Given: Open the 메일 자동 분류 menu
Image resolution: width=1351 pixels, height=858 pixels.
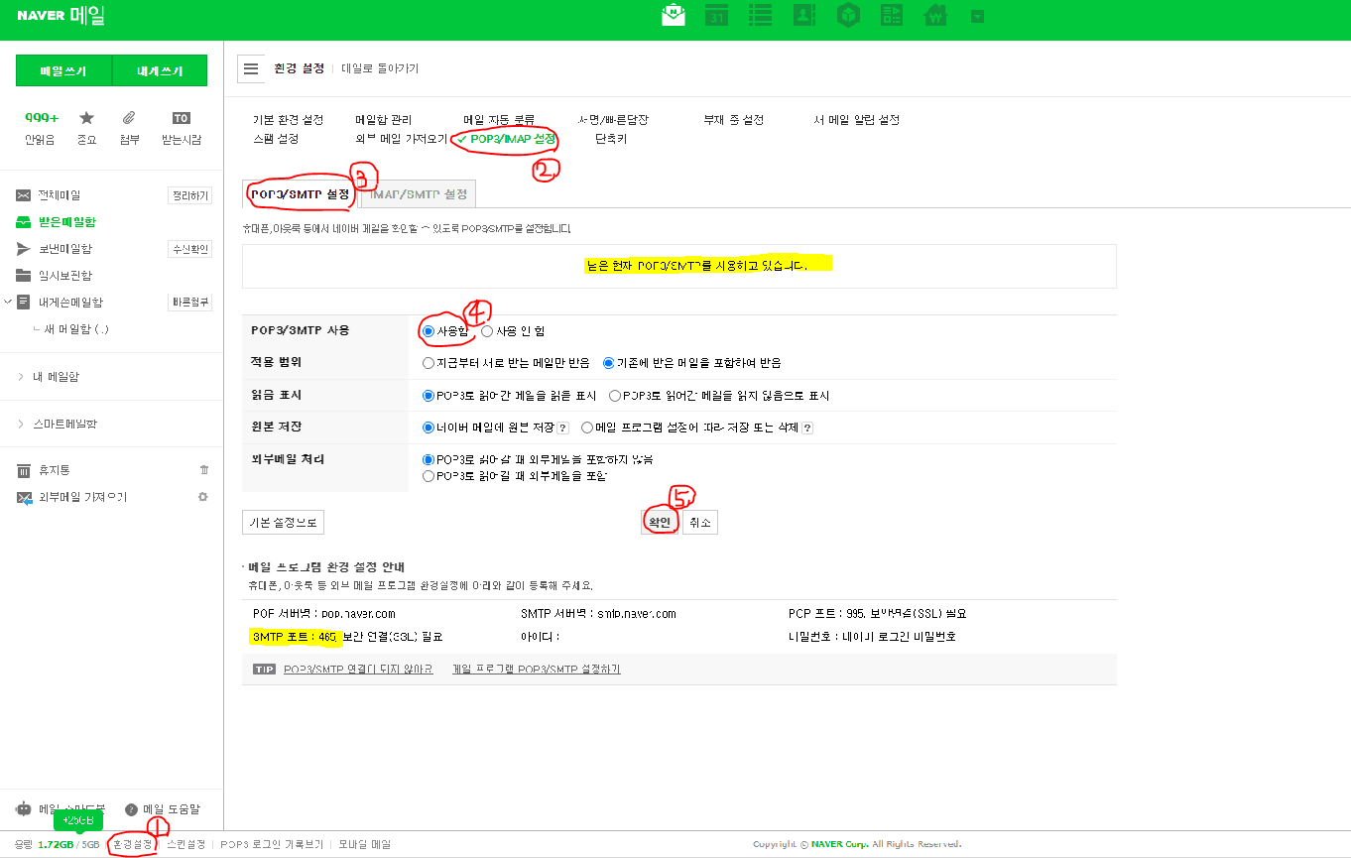Looking at the screenshot, I should tap(499, 120).
